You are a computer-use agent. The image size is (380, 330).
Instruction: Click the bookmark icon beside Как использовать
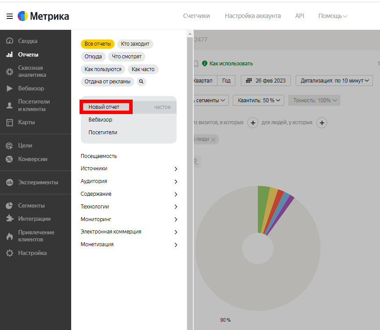click(196, 64)
